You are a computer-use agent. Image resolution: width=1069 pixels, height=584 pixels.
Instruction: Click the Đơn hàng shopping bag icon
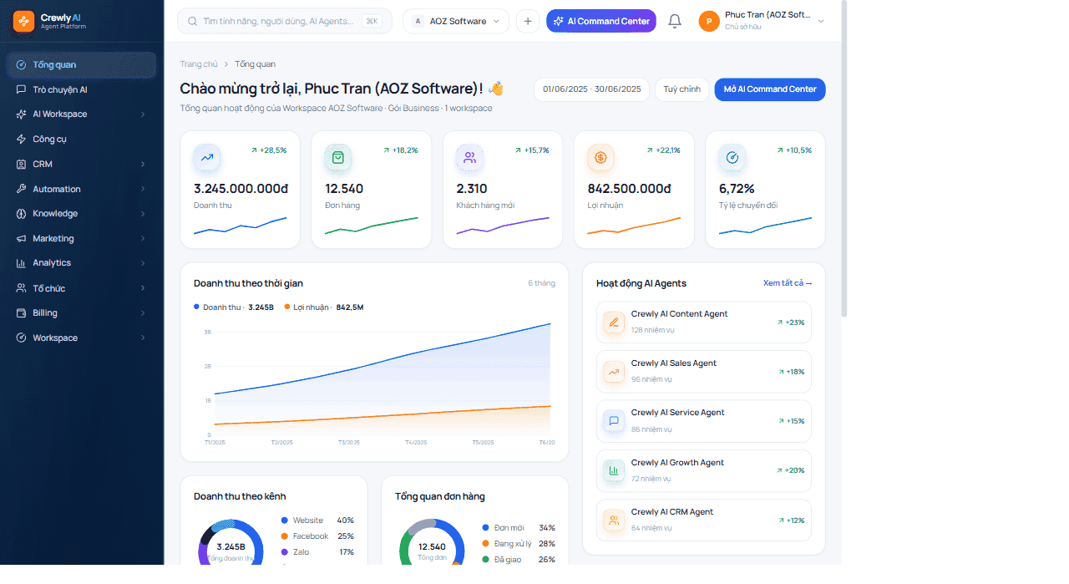tap(338, 157)
